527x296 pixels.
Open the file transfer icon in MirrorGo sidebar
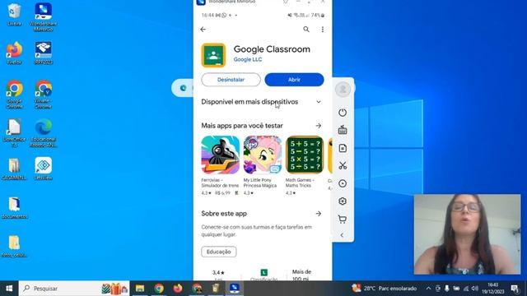tap(343, 148)
